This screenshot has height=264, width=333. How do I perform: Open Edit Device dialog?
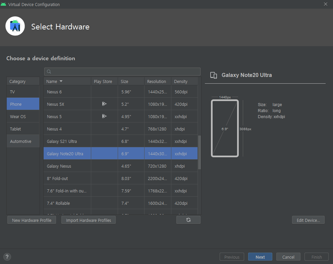(308, 220)
